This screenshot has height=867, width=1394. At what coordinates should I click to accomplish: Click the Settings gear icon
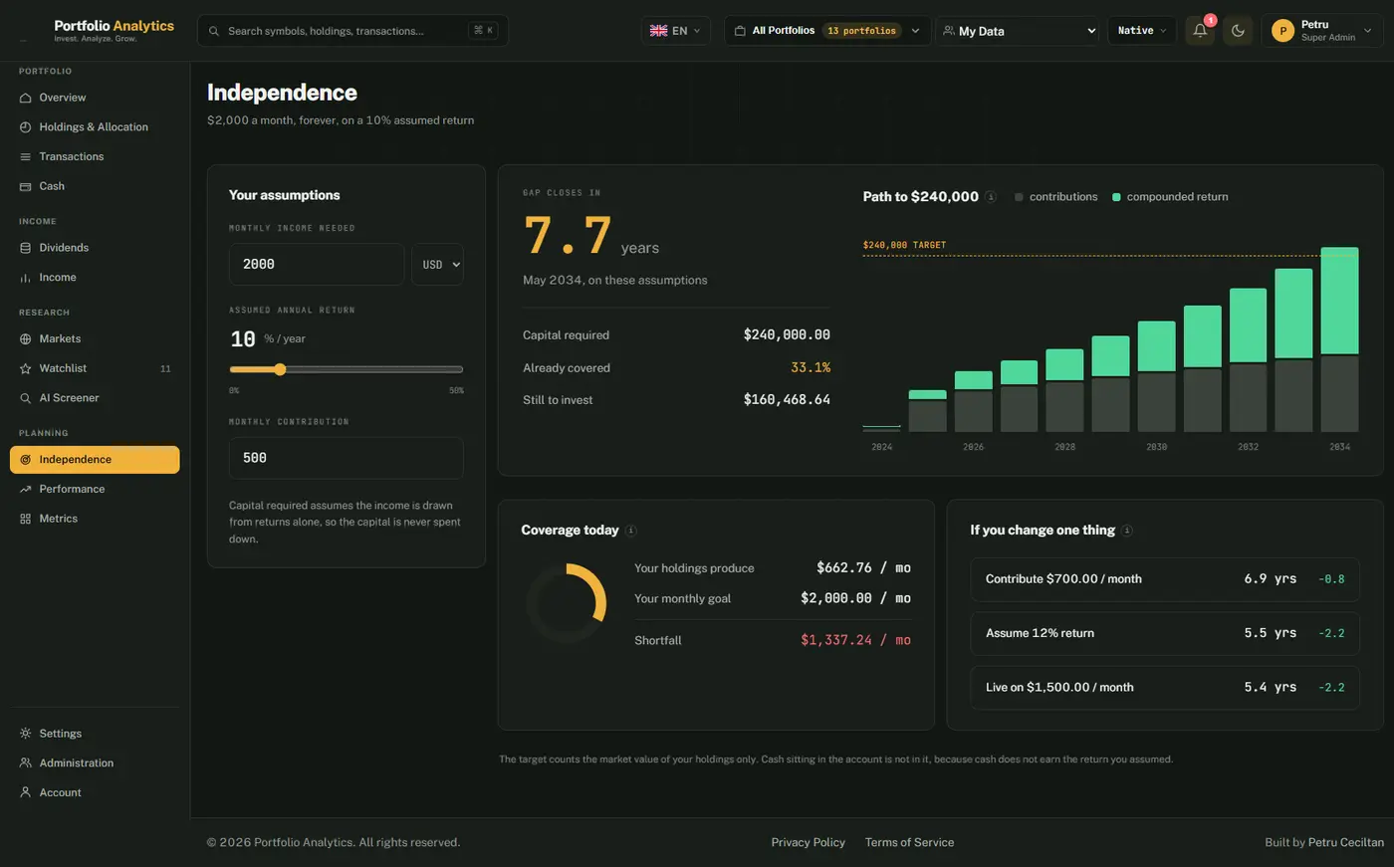tap(26, 734)
